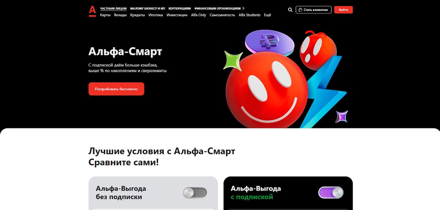Click the 'Альфа-Смарт' heading
This screenshot has height=210, width=440.
125,52
